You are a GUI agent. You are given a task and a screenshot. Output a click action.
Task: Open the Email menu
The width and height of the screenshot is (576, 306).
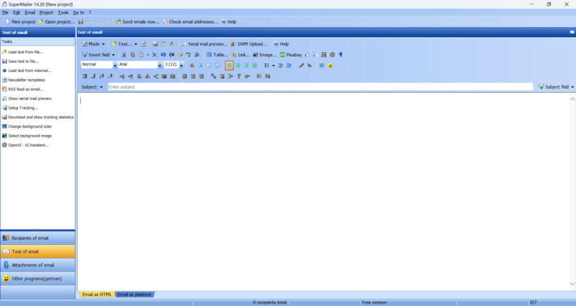pos(30,12)
